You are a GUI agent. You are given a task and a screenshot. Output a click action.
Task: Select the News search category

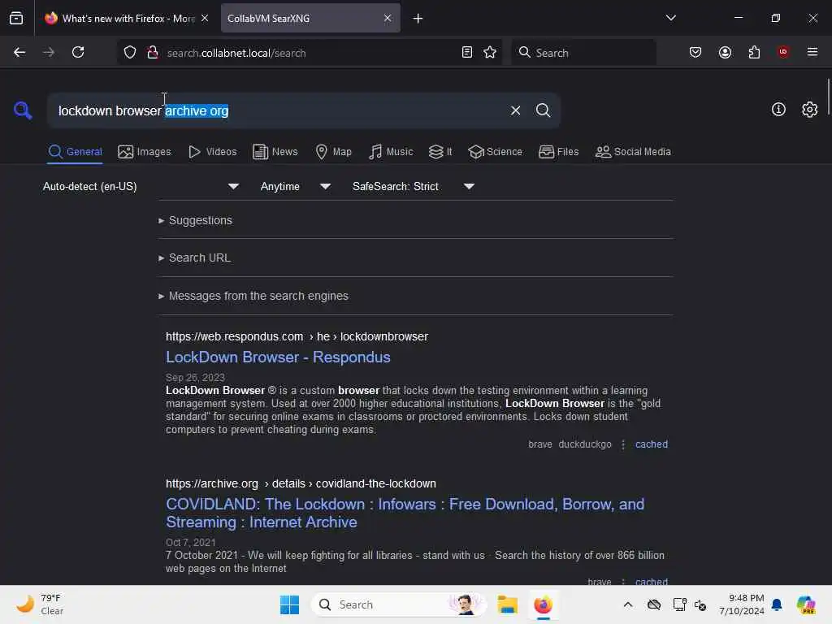(x=275, y=152)
